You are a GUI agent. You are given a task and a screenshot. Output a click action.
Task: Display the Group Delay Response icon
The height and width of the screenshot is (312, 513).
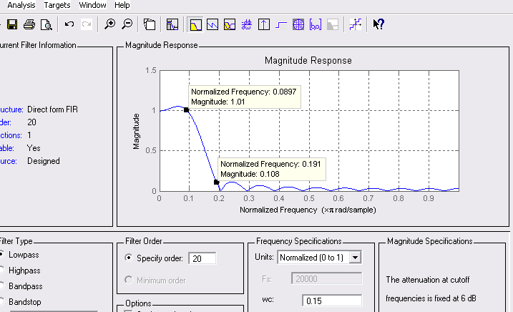247,24
